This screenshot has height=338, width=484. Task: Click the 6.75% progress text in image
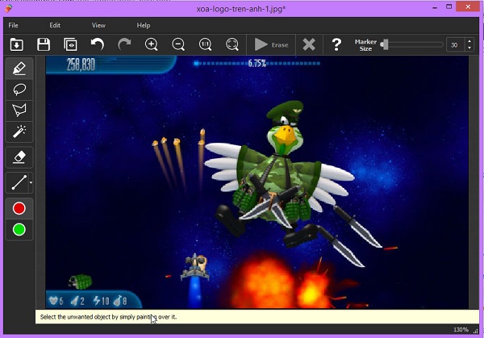tap(257, 63)
